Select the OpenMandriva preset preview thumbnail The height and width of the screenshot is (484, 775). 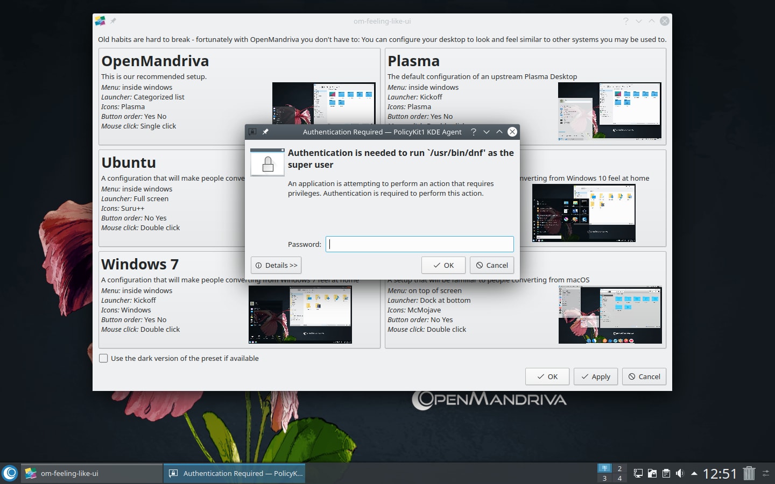coord(323,104)
